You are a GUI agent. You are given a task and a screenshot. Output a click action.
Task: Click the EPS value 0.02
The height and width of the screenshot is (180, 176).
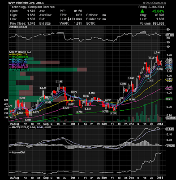(x=79, y=15)
